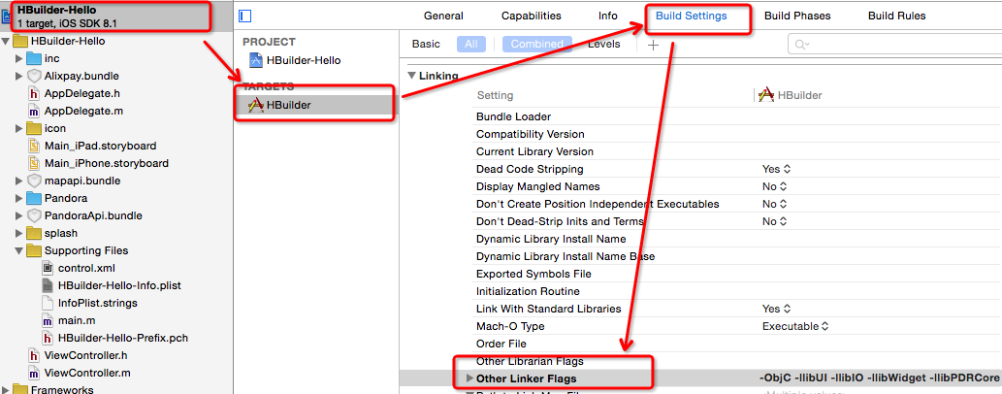1002x394 pixels.
Task: Click the Supporting Files folder icon
Action: click(x=34, y=250)
